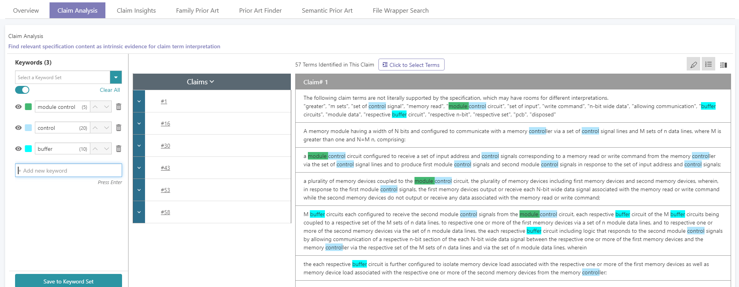Go to next control match
The height and width of the screenshot is (287, 739).
[x=106, y=128]
